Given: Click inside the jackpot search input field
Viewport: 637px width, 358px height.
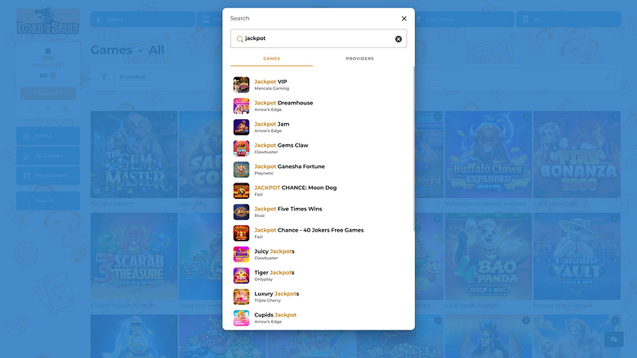Looking at the screenshot, I should [x=318, y=38].
